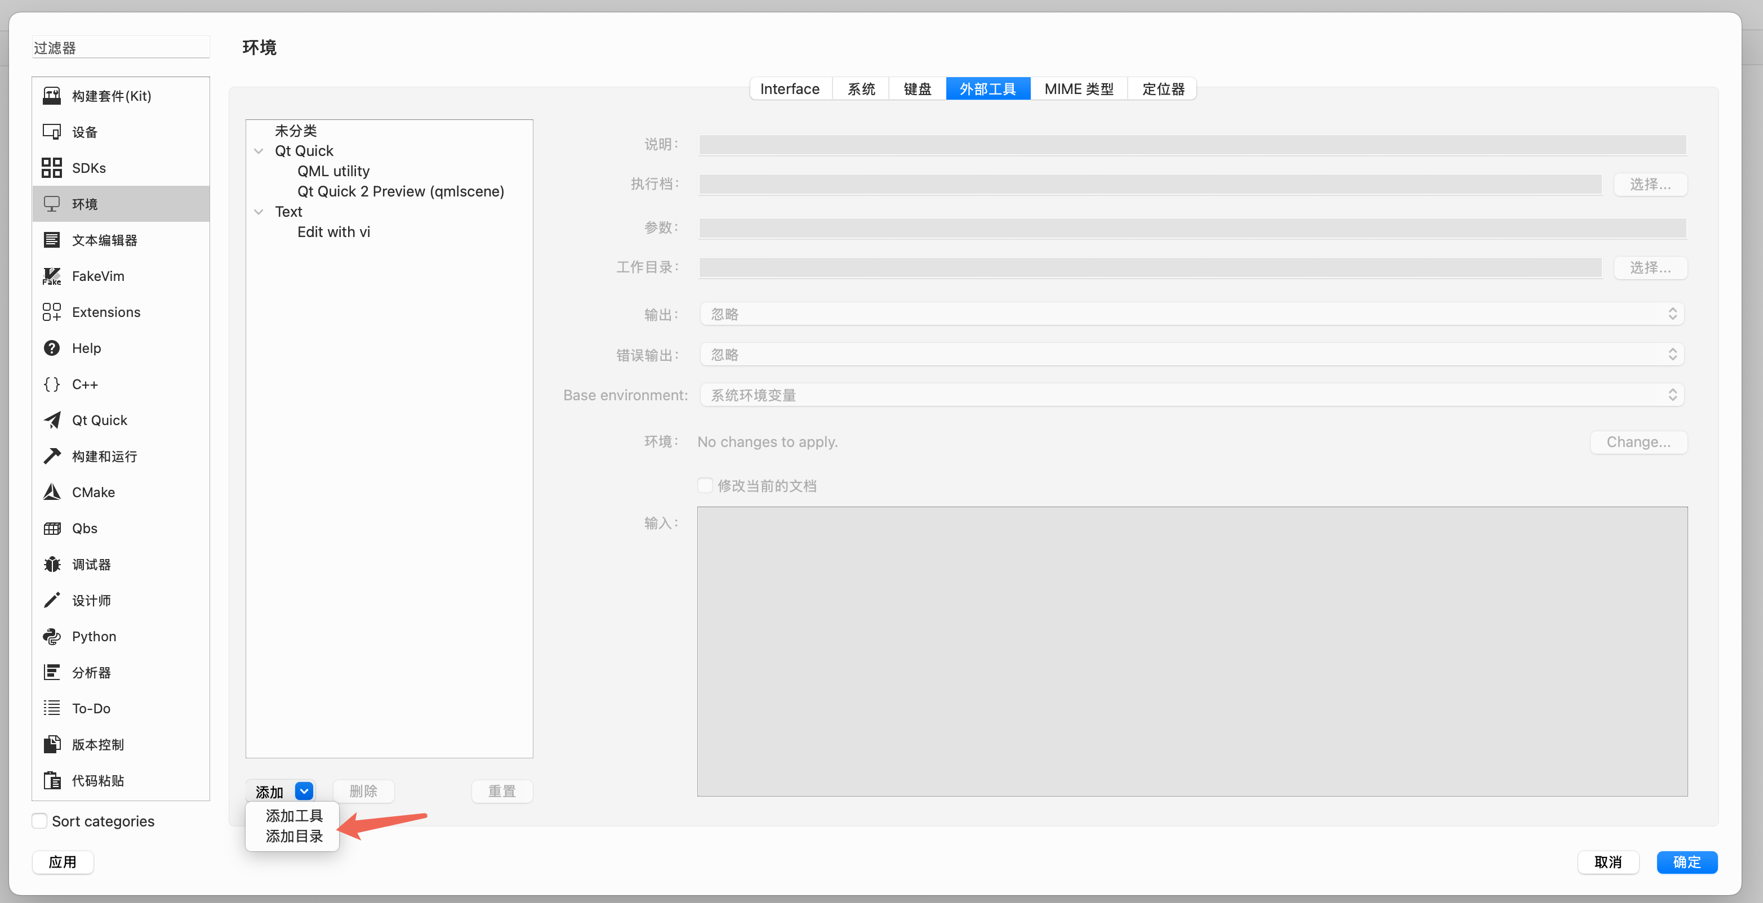The image size is (1763, 903).
Task: Select the Python settings icon
Action: [x=52, y=636]
